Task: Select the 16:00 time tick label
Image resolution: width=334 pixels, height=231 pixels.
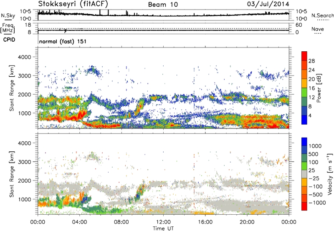Action: pyautogui.click(x=205, y=222)
